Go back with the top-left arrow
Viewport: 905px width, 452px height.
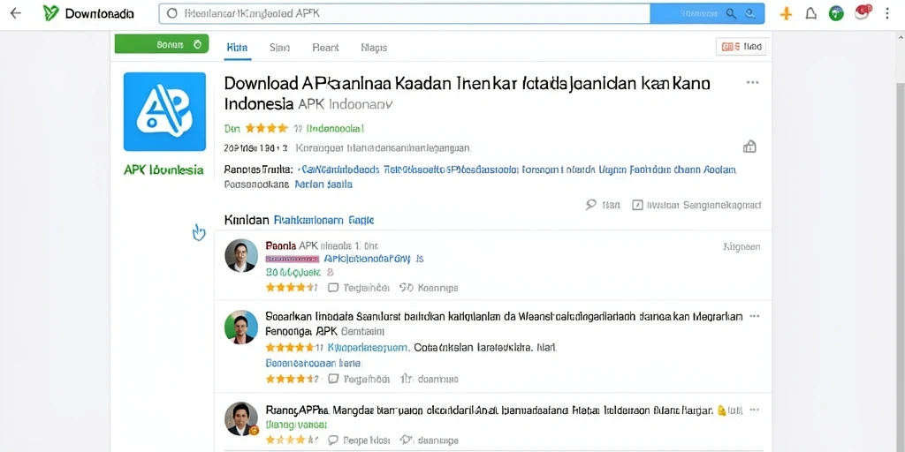coord(16,13)
